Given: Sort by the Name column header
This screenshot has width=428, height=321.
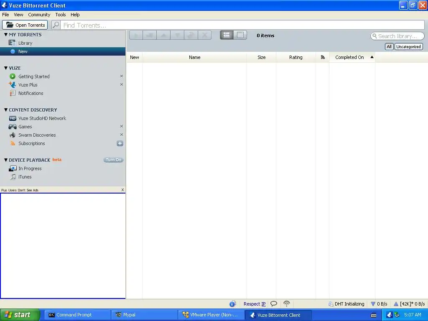Looking at the screenshot, I should pyautogui.click(x=195, y=57).
